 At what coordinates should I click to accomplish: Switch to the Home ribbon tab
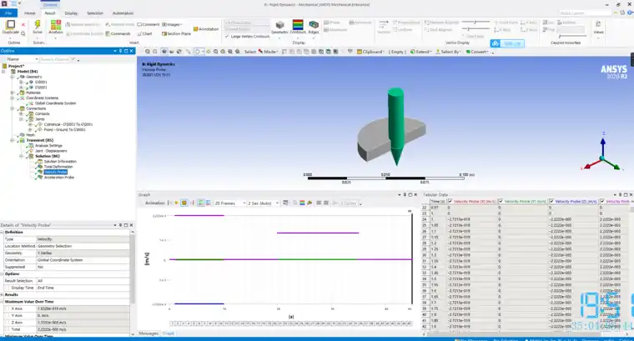[x=29, y=13]
